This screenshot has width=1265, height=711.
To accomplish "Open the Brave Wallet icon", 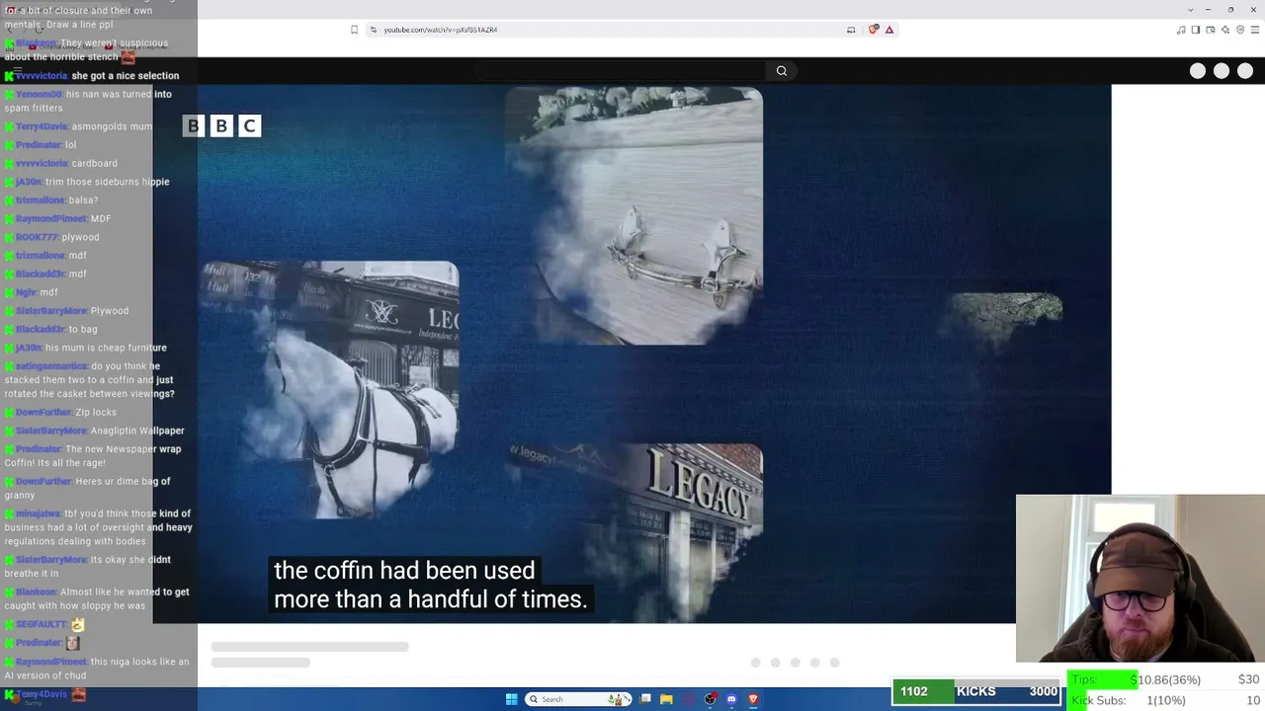I will [x=1211, y=30].
